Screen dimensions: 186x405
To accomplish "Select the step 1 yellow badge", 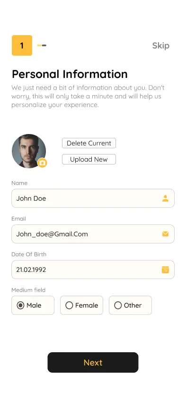I will [x=22, y=46].
